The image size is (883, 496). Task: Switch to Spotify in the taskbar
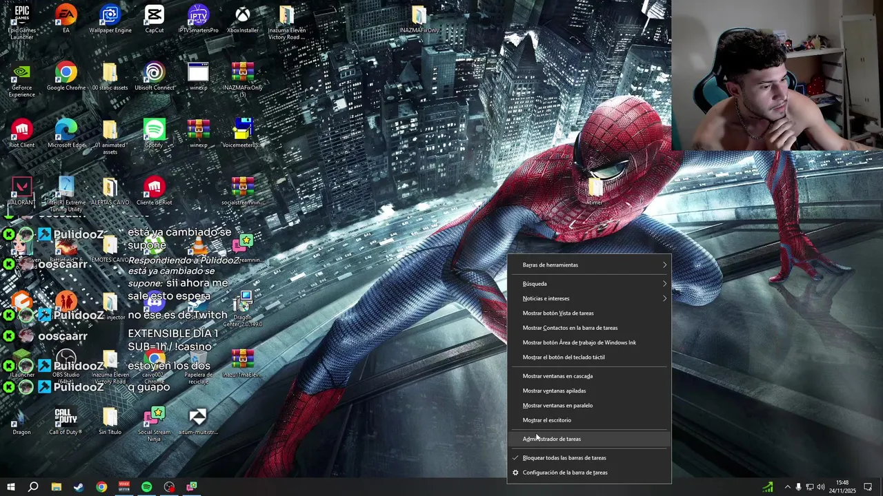(x=147, y=487)
